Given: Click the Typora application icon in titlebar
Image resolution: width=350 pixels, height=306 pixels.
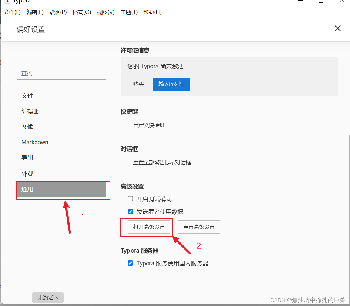Looking at the screenshot, I should point(7,2).
